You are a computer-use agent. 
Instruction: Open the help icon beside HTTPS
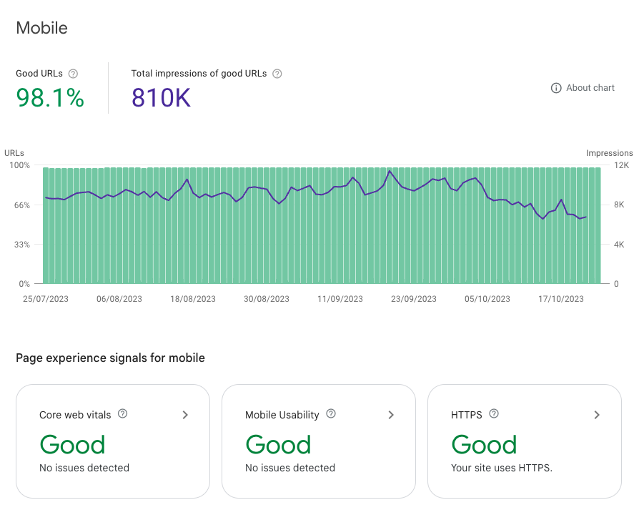(494, 414)
